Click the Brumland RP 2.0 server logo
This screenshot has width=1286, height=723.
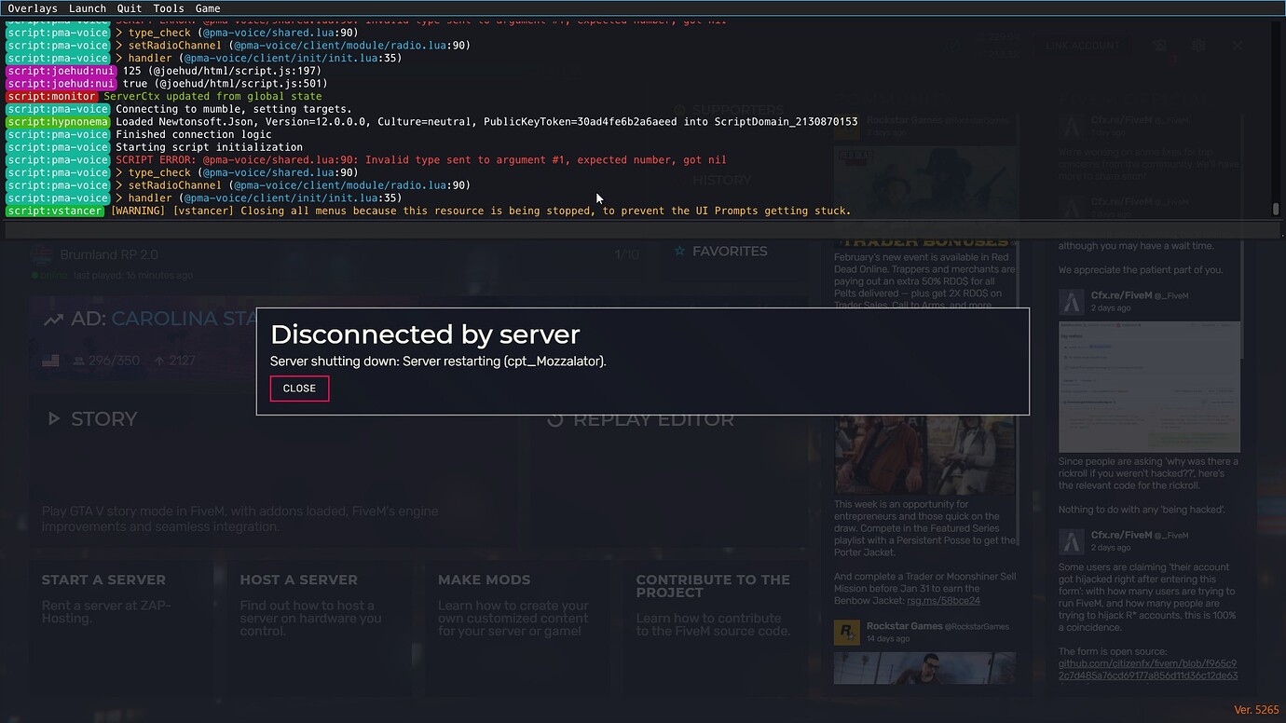(41, 253)
